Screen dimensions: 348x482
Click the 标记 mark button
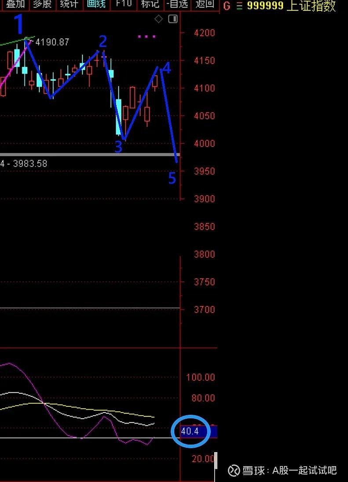tap(150, 4)
